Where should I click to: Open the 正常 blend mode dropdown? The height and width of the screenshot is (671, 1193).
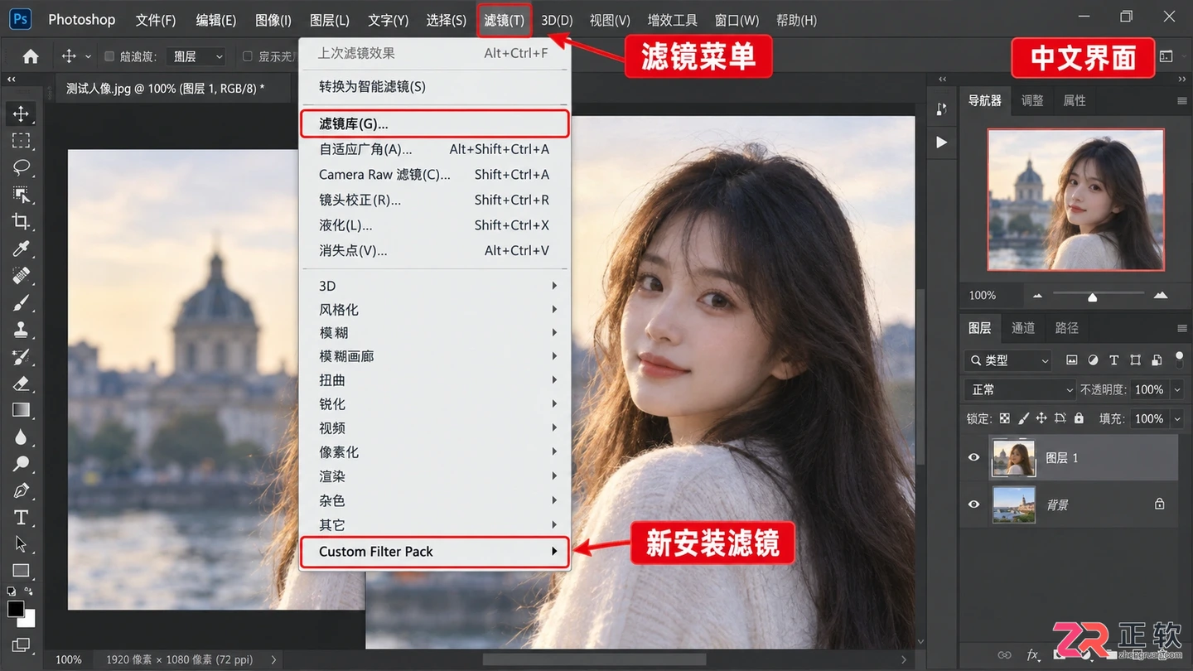1019,389
